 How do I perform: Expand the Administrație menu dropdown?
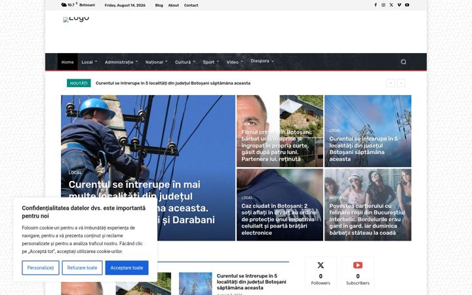121,62
